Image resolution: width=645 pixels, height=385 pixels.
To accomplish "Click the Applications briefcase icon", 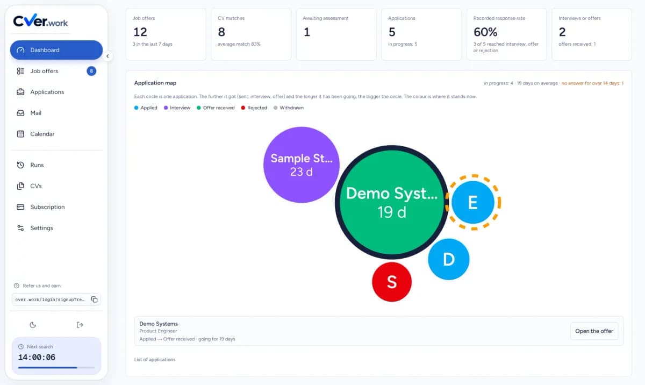I will point(20,92).
